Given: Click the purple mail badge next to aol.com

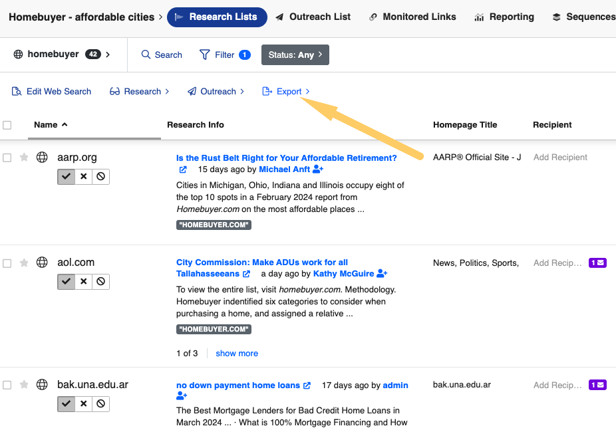Looking at the screenshot, I should pos(597,263).
